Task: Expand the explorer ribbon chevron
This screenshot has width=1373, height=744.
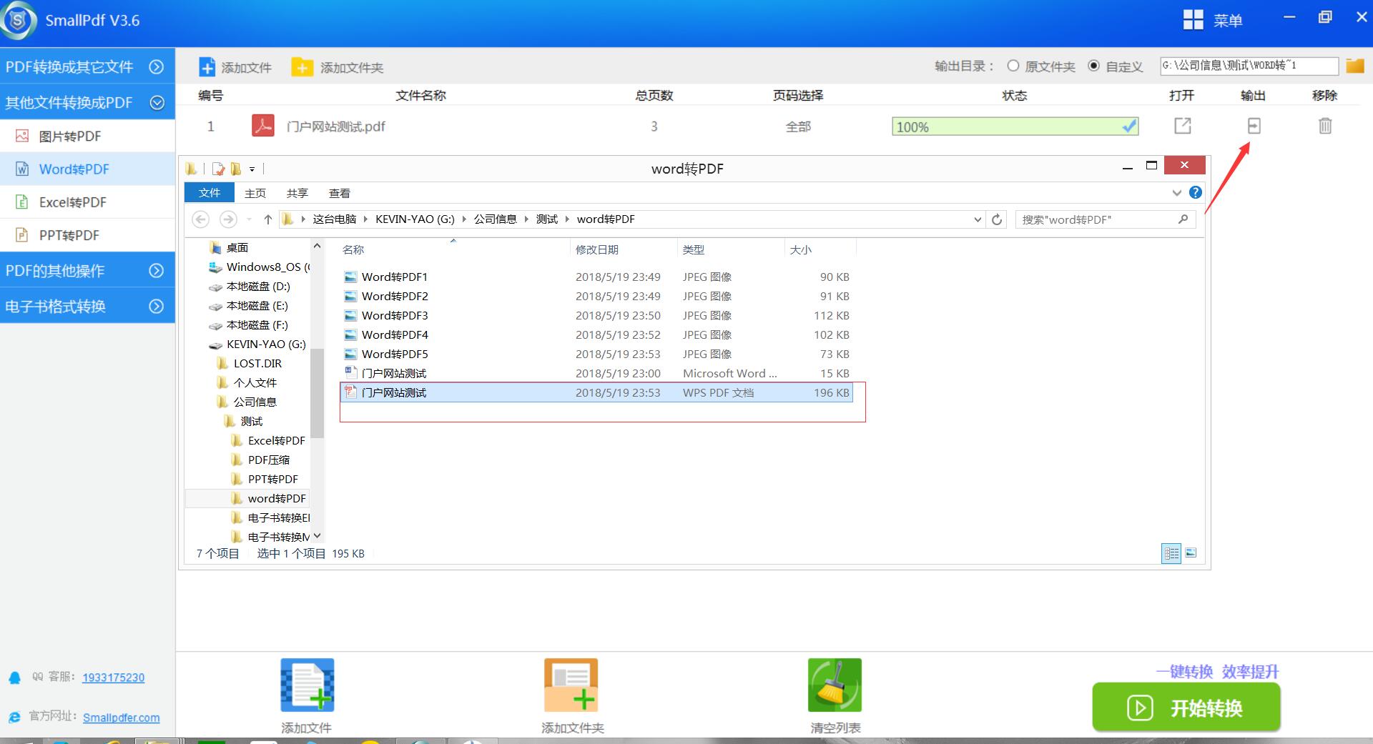Action: coord(1176,193)
